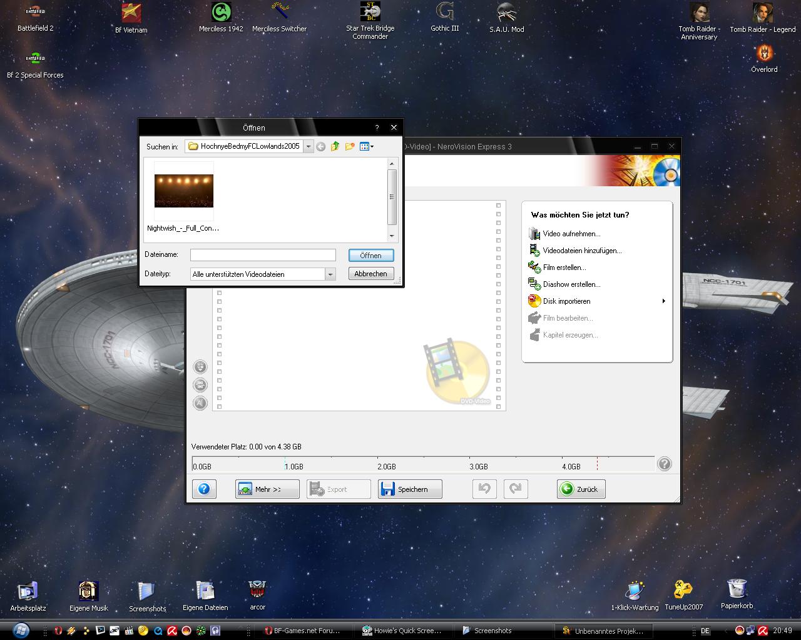This screenshot has width=801, height=640.
Task: Select the Nightwish video thumbnail
Action: [183, 191]
